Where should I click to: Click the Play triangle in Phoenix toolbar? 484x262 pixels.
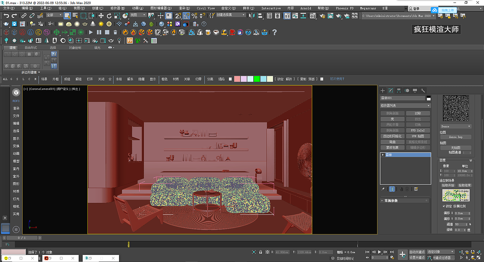click(91, 32)
